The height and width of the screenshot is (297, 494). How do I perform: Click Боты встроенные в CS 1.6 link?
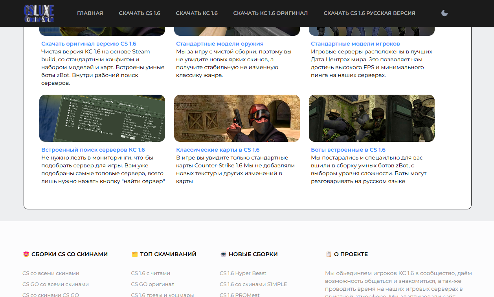point(348,150)
